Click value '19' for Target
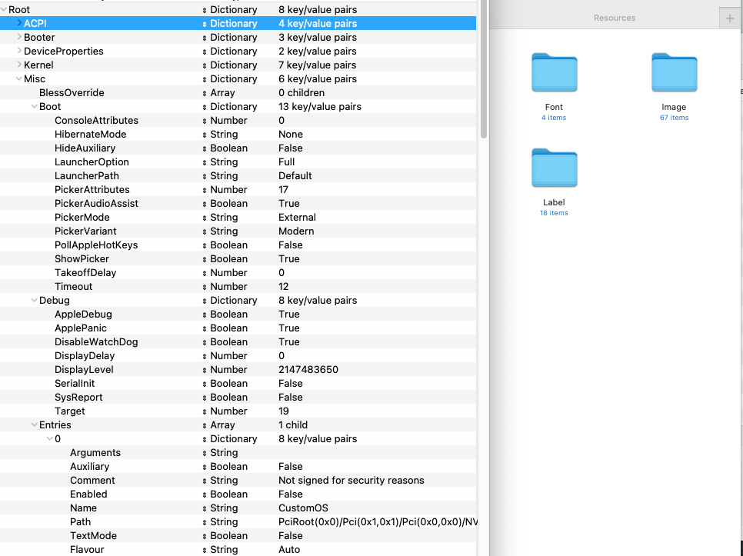743x556 pixels. pyautogui.click(x=283, y=411)
